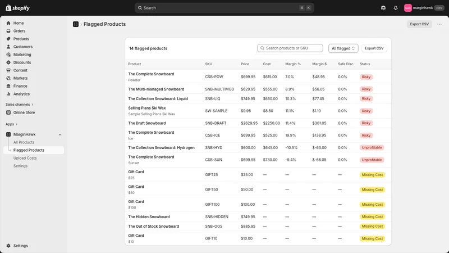Click Risky badge in CSB-POW row
Screen dimensions: 449x253
[366, 77]
